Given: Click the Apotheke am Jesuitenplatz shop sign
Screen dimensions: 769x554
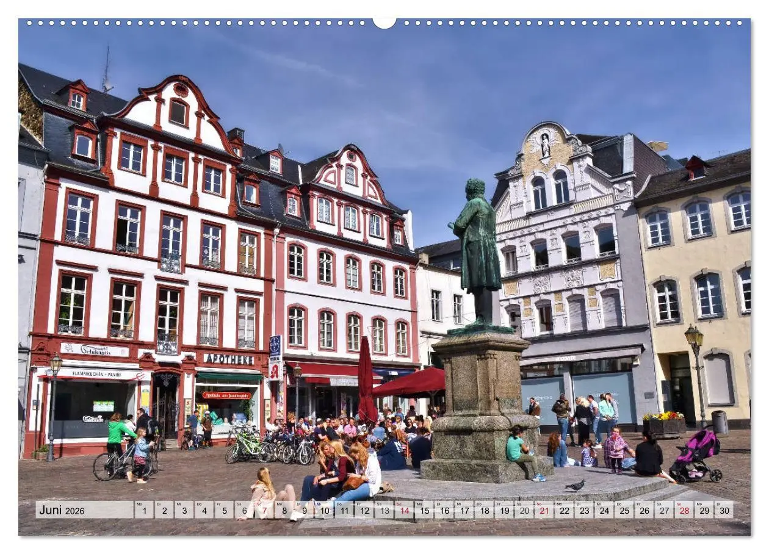Looking at the screenshot, I should (x=227, y=394).
